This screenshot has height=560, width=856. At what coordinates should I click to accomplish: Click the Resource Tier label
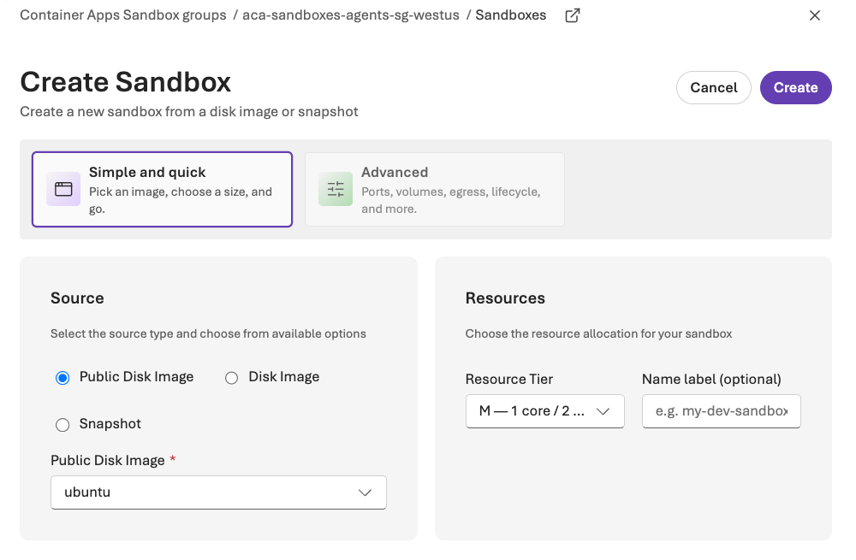point(508,379)
